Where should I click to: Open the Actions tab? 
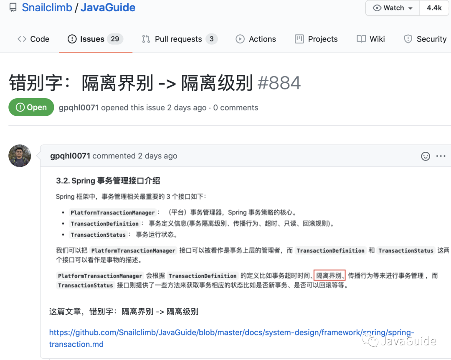tap(256, 39)
